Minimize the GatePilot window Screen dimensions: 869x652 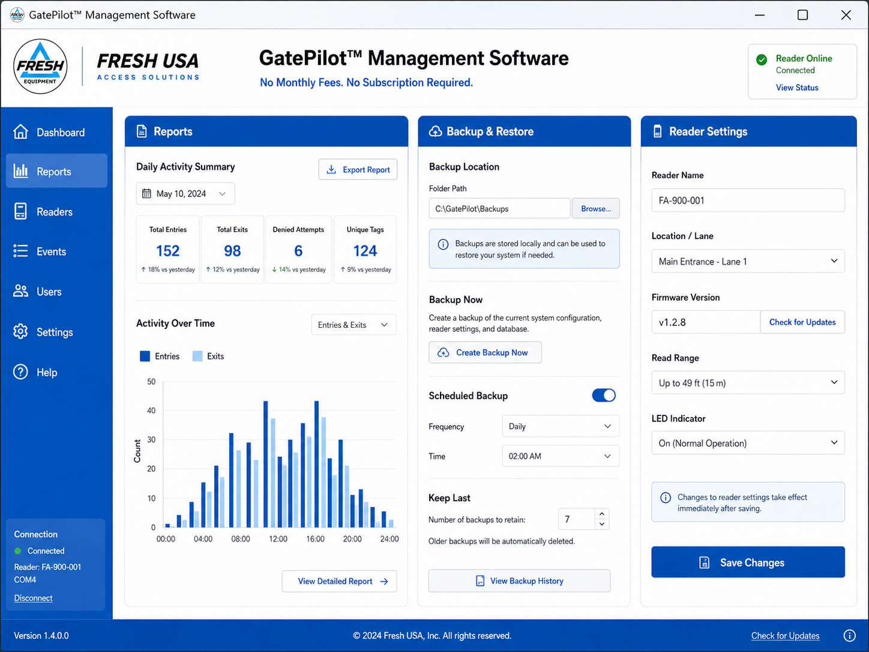(x=760, y=14)
